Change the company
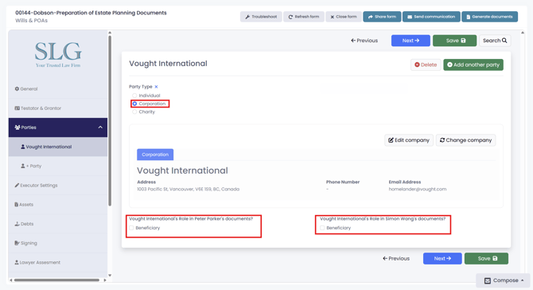This screenshot has height=290, width=533. 465,140
